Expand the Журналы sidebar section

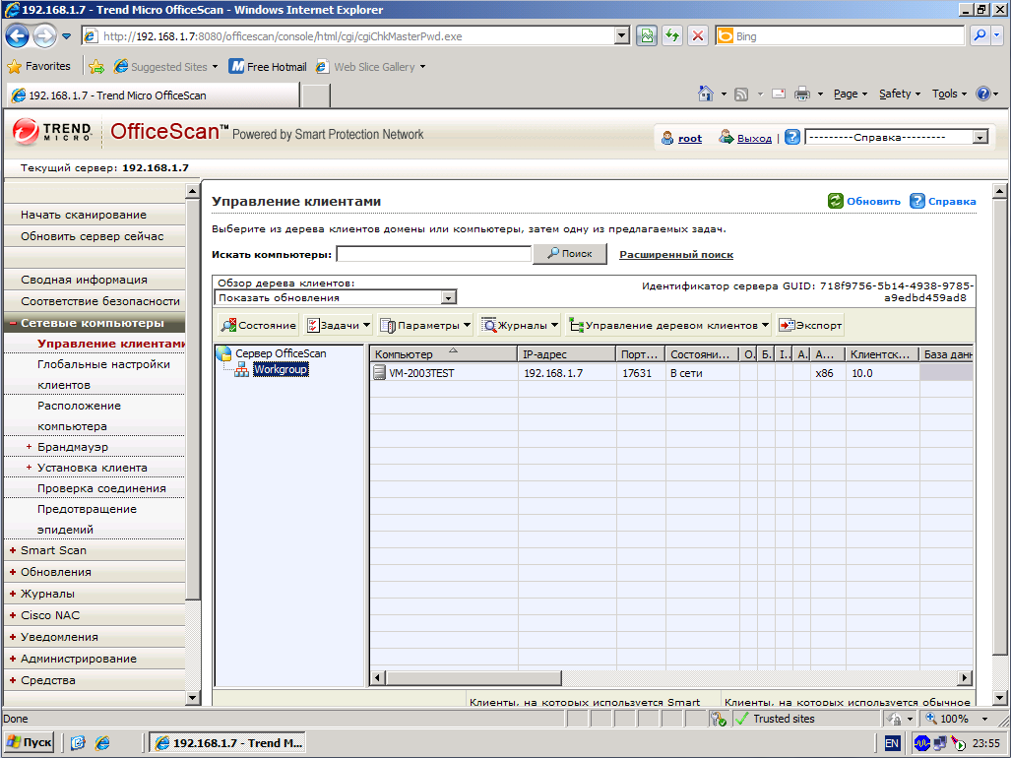coord(12,594)
